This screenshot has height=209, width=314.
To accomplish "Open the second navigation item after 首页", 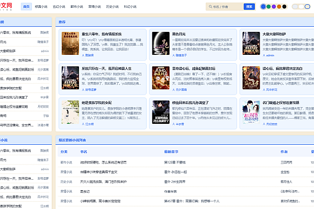I will coord(59,7).
